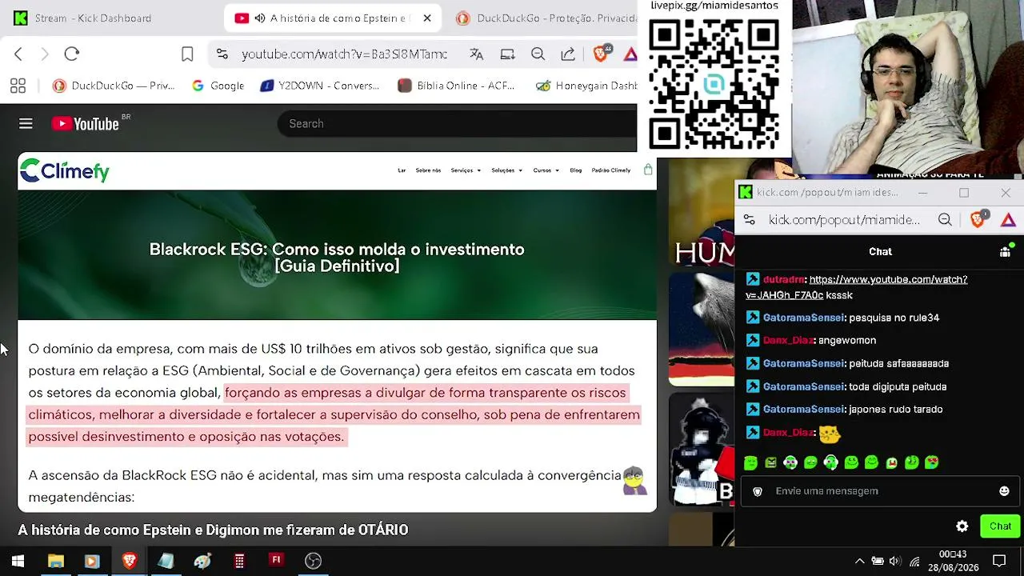Open the Climefy shopping bag
1024x576 pixels.
click(x=648, y=170)
